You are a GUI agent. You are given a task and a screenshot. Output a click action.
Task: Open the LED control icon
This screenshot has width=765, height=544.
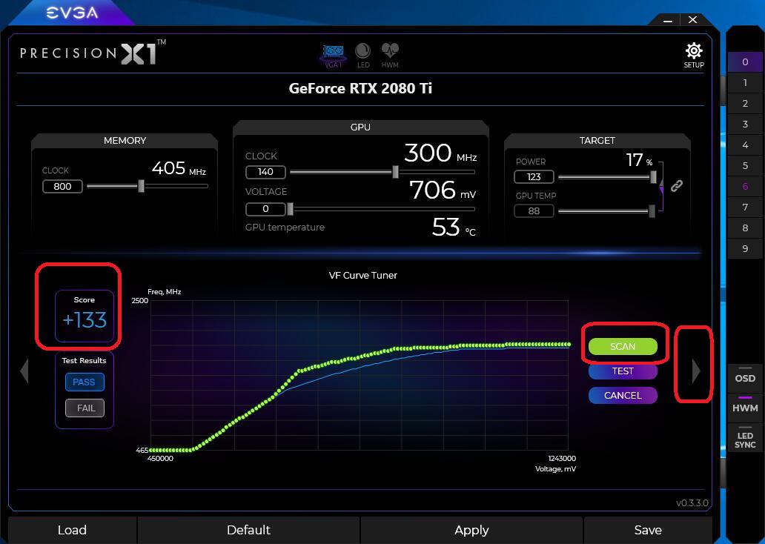363,55
